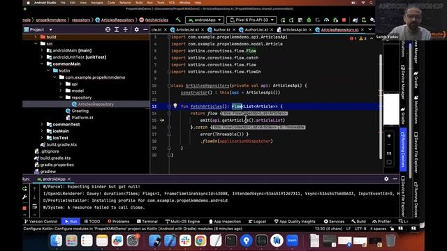Click the error count indicator in editor
Screen dimensions: 447x251
[x=353, y=38]
